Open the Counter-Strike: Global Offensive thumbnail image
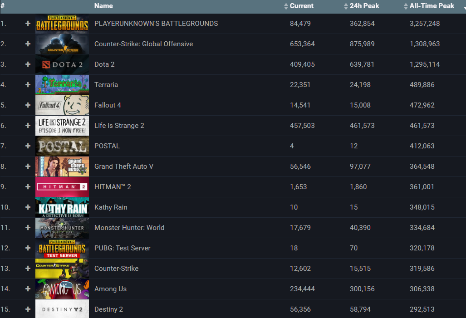Viewport: 466px width, 318px height. (x=62, y=44)
